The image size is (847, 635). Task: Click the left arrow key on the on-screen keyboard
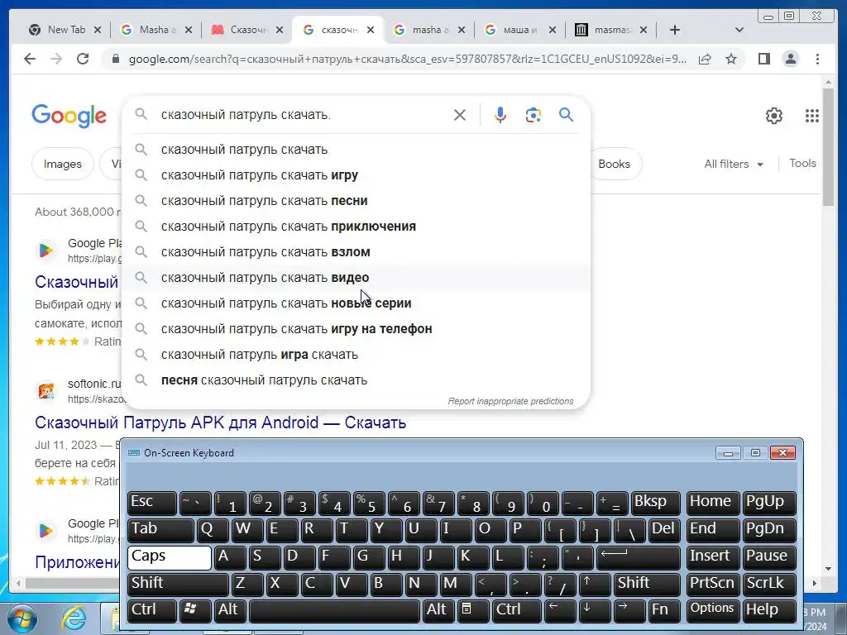pyautogui.click(x=560, y=609)
